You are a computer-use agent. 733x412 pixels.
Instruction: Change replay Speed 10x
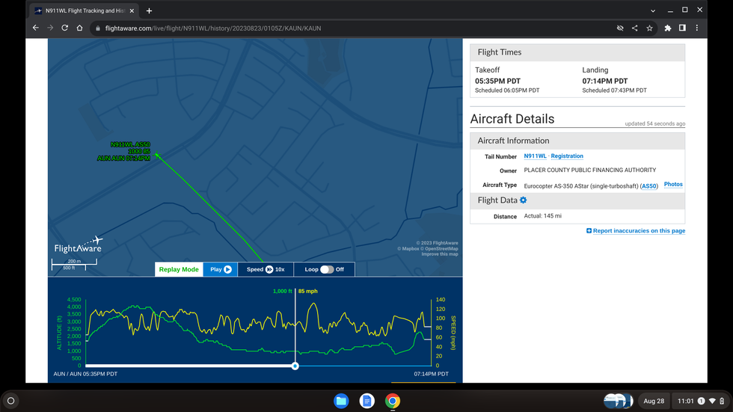(266, 269)
